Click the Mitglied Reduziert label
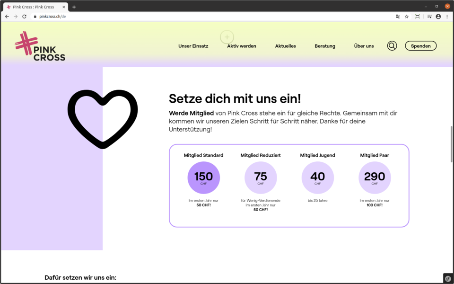Screen dimensions: 454x284 261,155
